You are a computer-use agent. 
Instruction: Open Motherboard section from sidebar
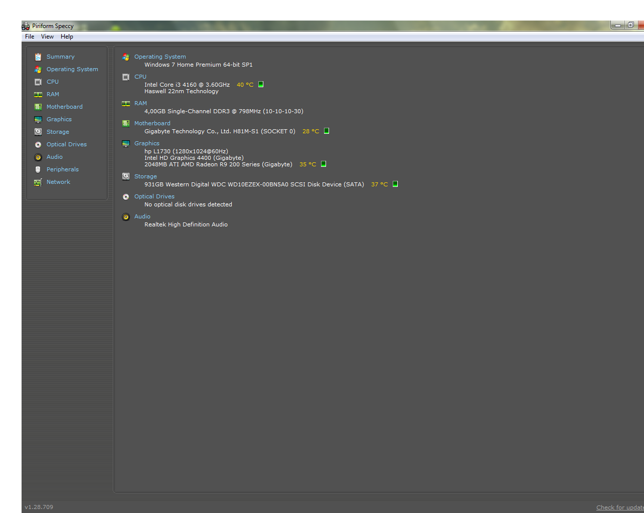pyautogui.click(x=65, y=107)
